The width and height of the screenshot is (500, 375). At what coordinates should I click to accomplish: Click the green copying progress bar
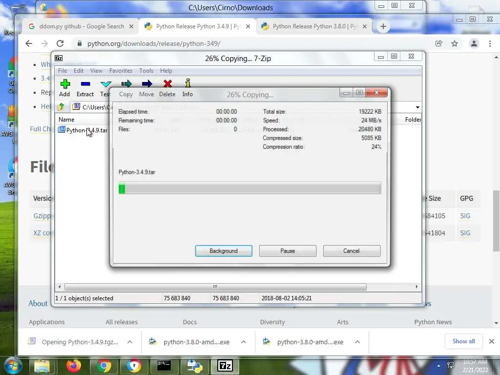point(250,188)
